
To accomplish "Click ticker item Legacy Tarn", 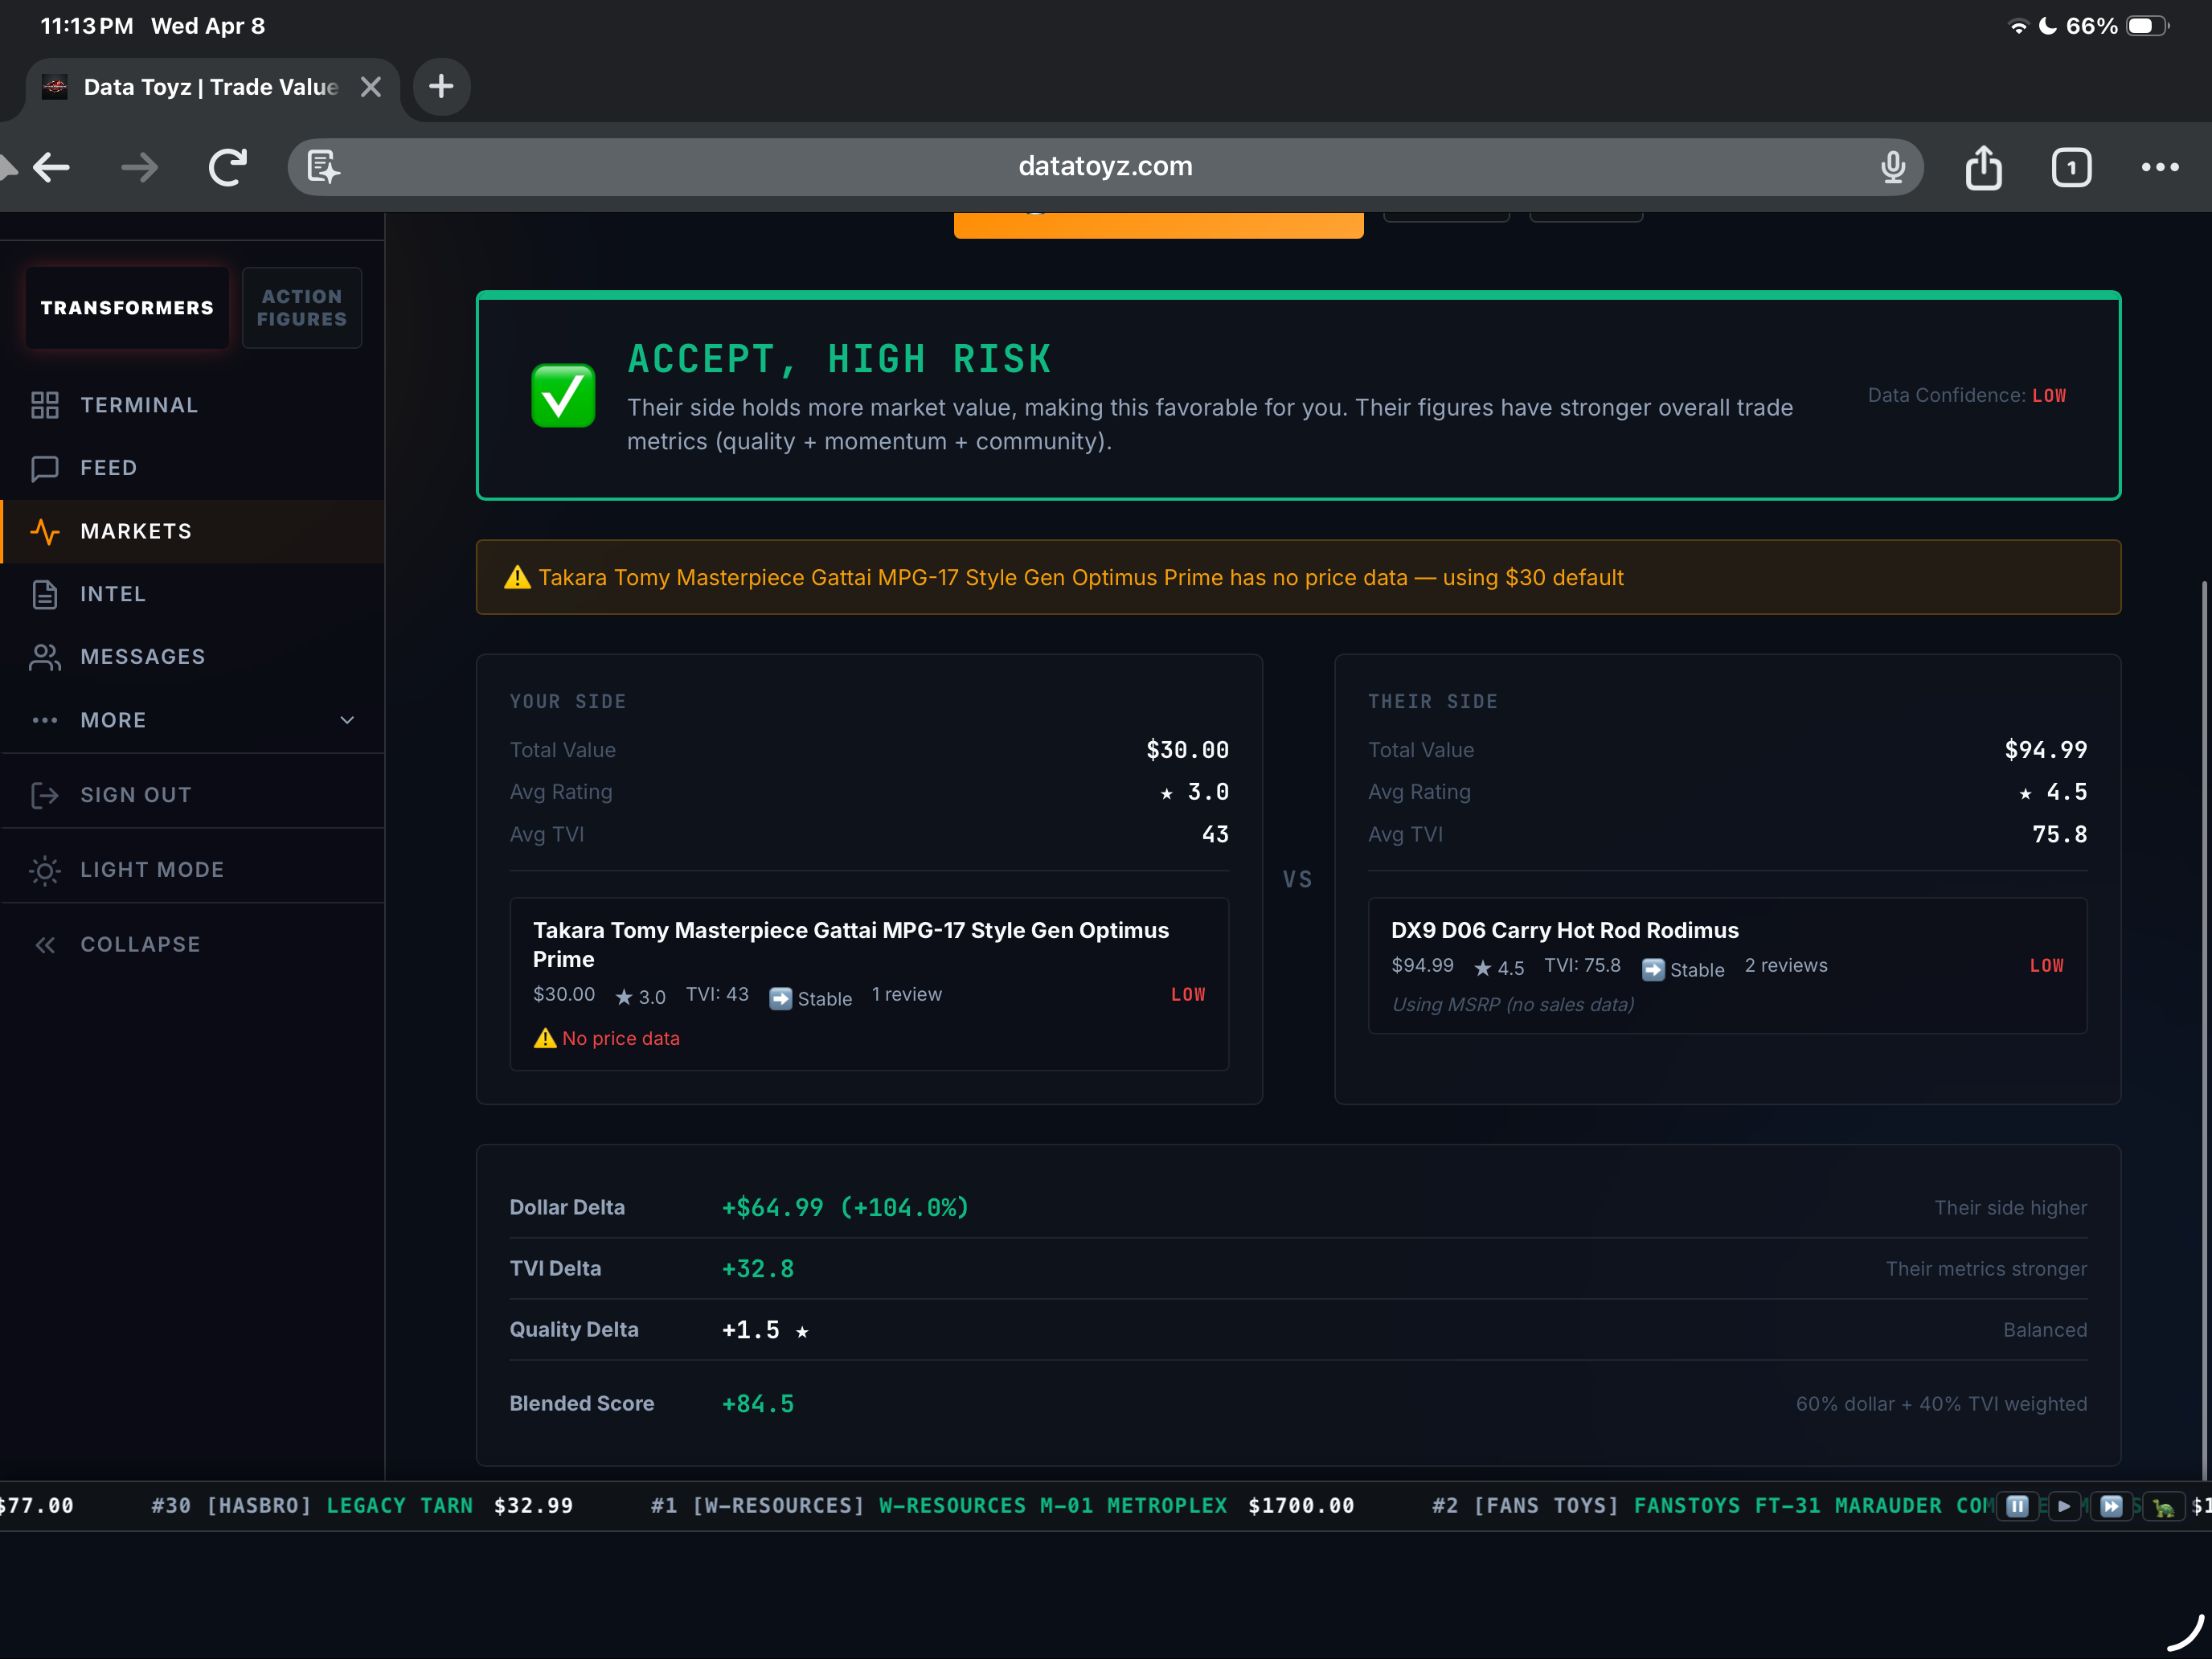I will click(x=362, y=1506).
